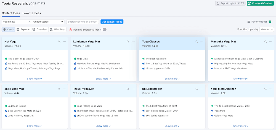Open more options on Lululemon Yoga Mat card
The width and height of the screenshot is (276, 130).
click(x=133, y=42)
